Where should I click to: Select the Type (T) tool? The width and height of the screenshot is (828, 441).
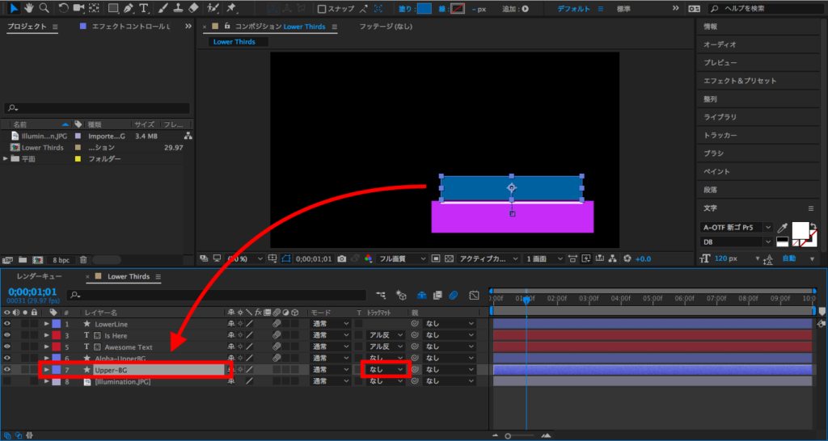point(144,8)
